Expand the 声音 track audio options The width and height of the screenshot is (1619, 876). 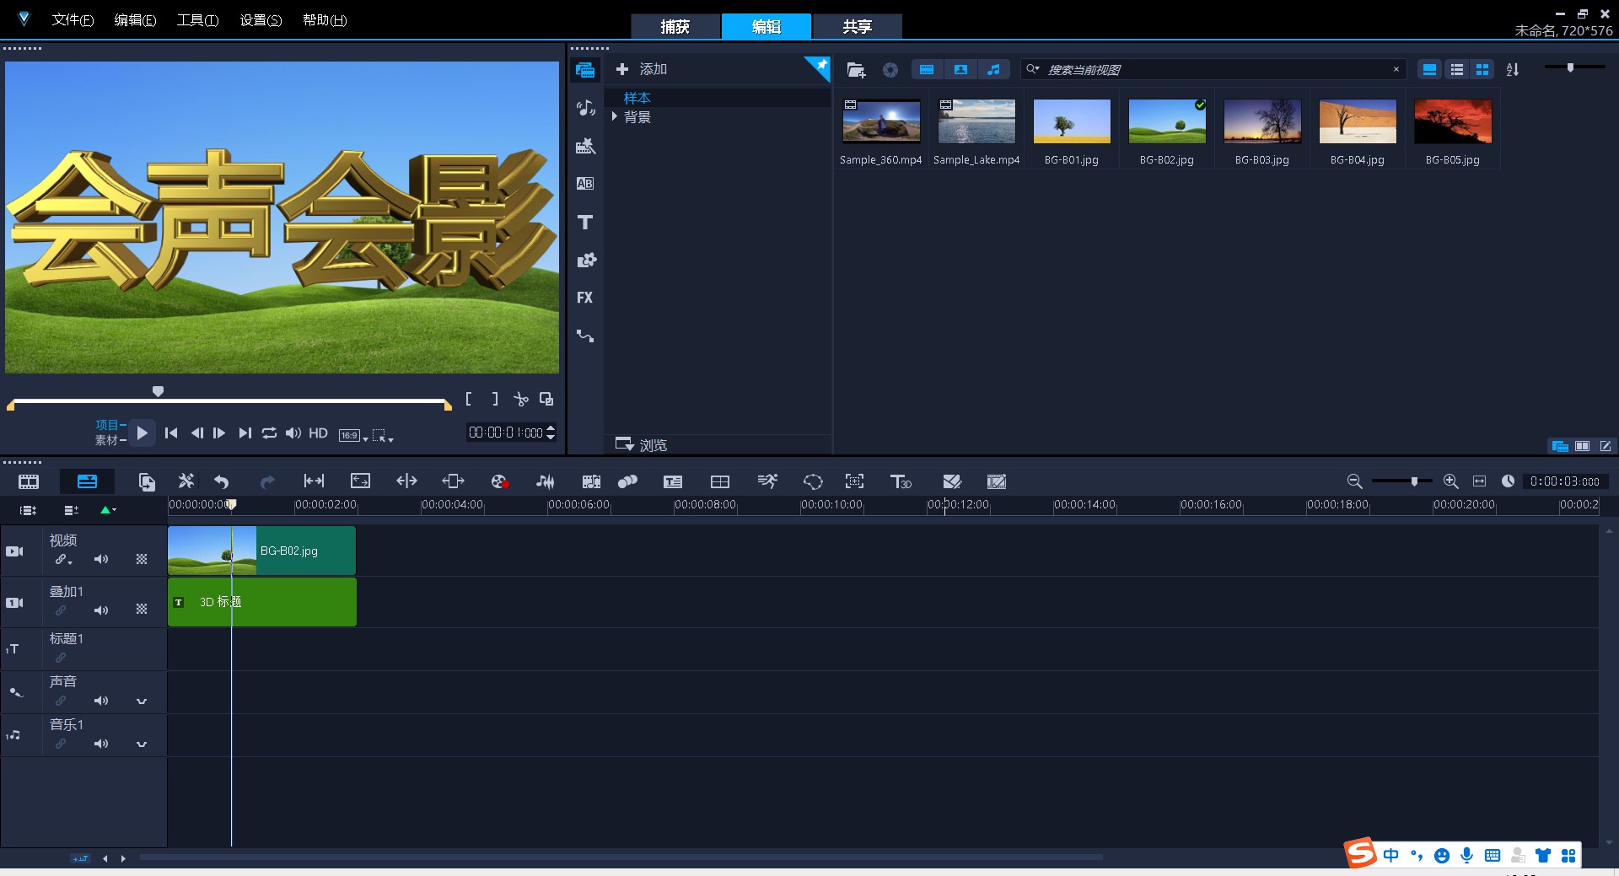click(142, 701)
